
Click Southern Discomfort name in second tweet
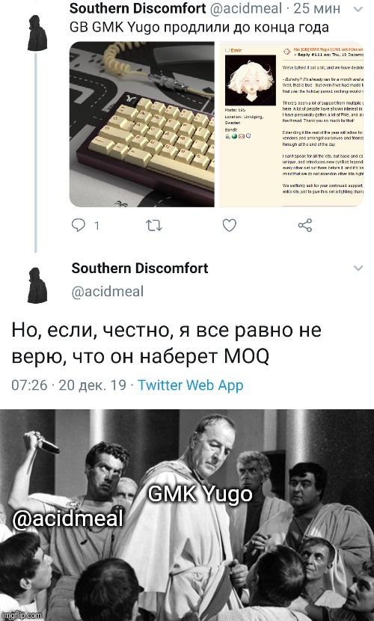point(140,268)
